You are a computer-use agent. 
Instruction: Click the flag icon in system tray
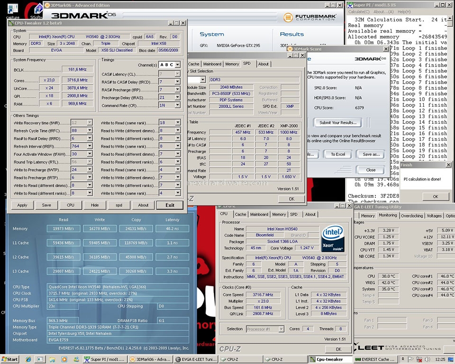coord(410,359)
